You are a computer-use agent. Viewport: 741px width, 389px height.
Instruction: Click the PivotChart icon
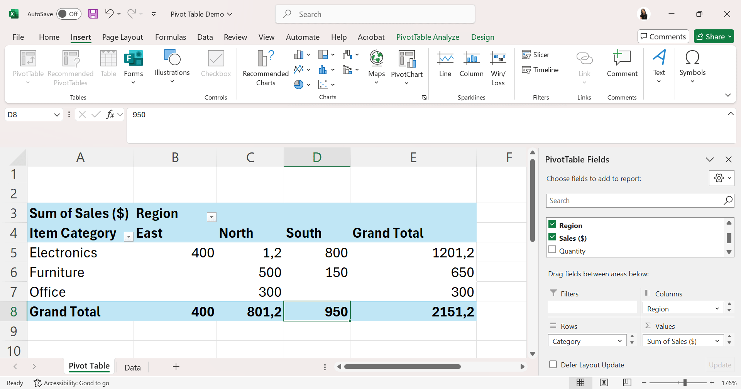click(407, 59)
